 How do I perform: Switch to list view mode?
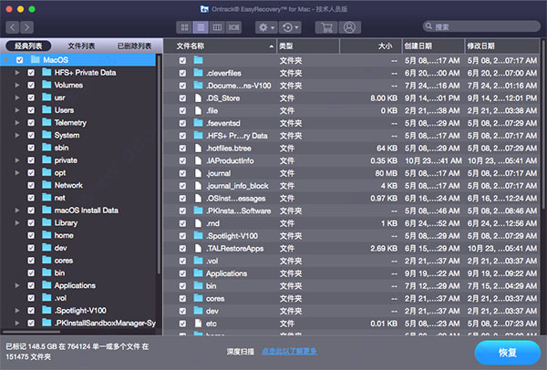click(x=201, y=27)
